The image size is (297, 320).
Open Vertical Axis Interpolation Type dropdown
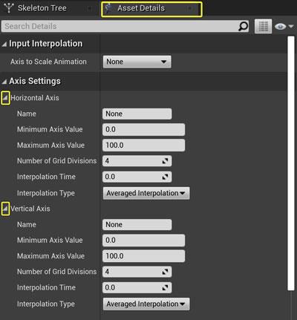pos(146,304)
